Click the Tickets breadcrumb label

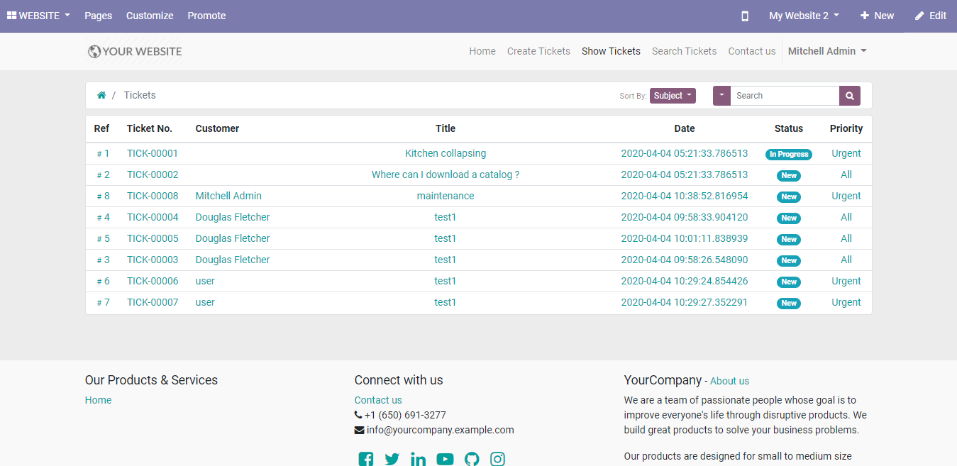coord(140,95)
